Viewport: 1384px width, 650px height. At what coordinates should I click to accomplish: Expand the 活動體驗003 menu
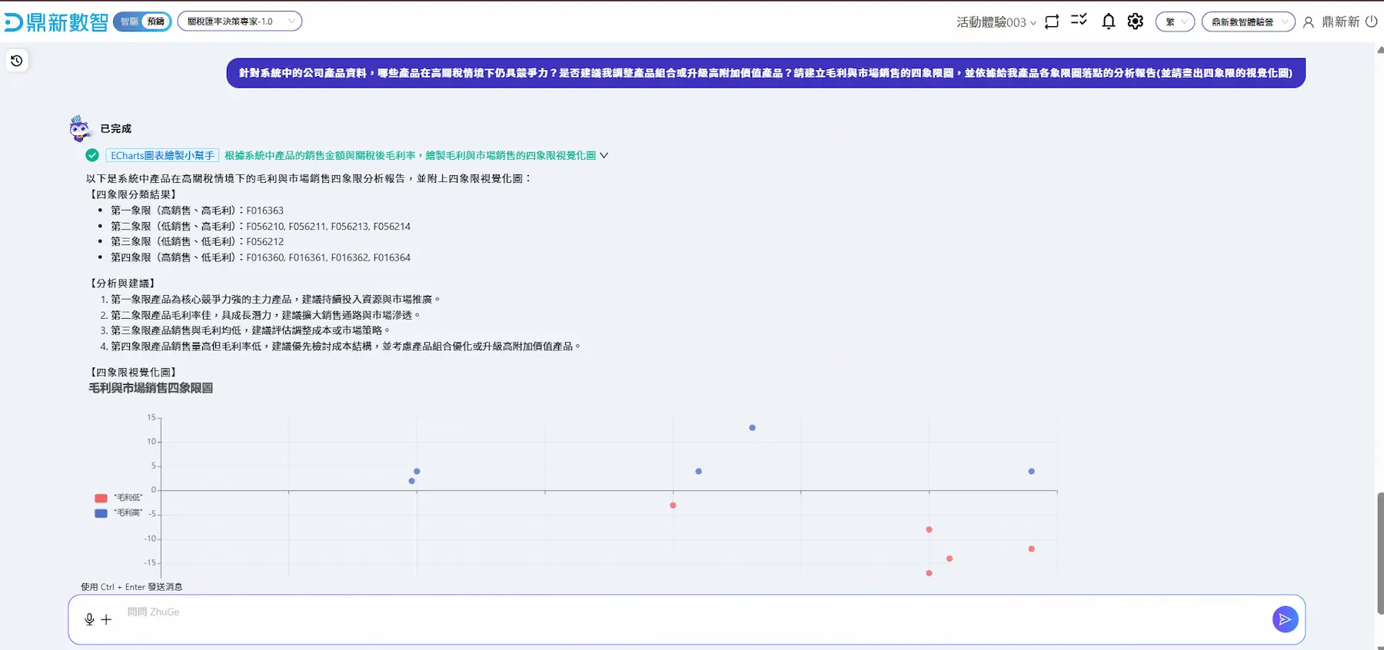pos(996,22)
